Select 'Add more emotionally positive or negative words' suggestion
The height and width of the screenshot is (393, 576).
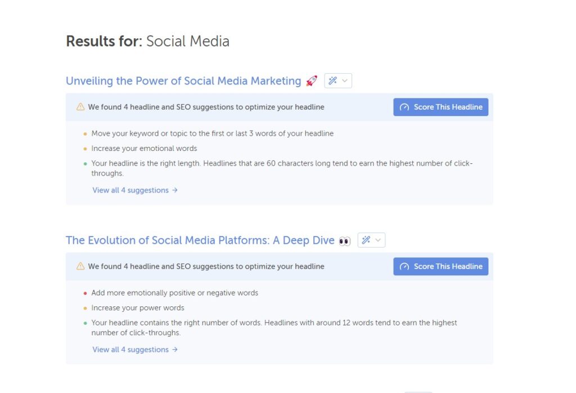point(174,293)
